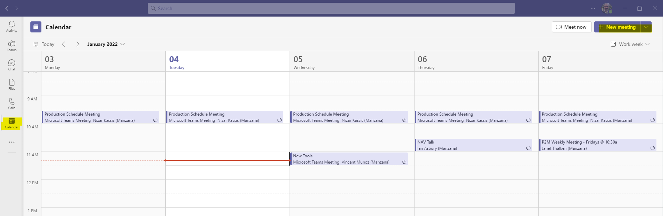Screen dimensions: 663x216
Task: Jump to Today in the calendar
Action: [44, 44]
